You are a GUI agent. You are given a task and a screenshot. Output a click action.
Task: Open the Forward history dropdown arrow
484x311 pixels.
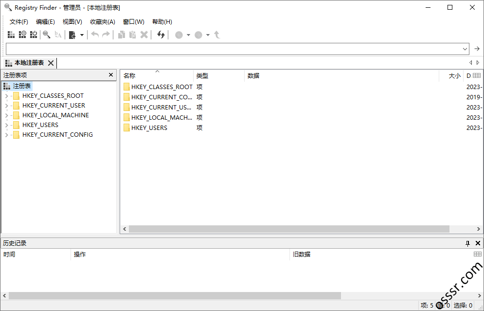click(x=208, y=35)
